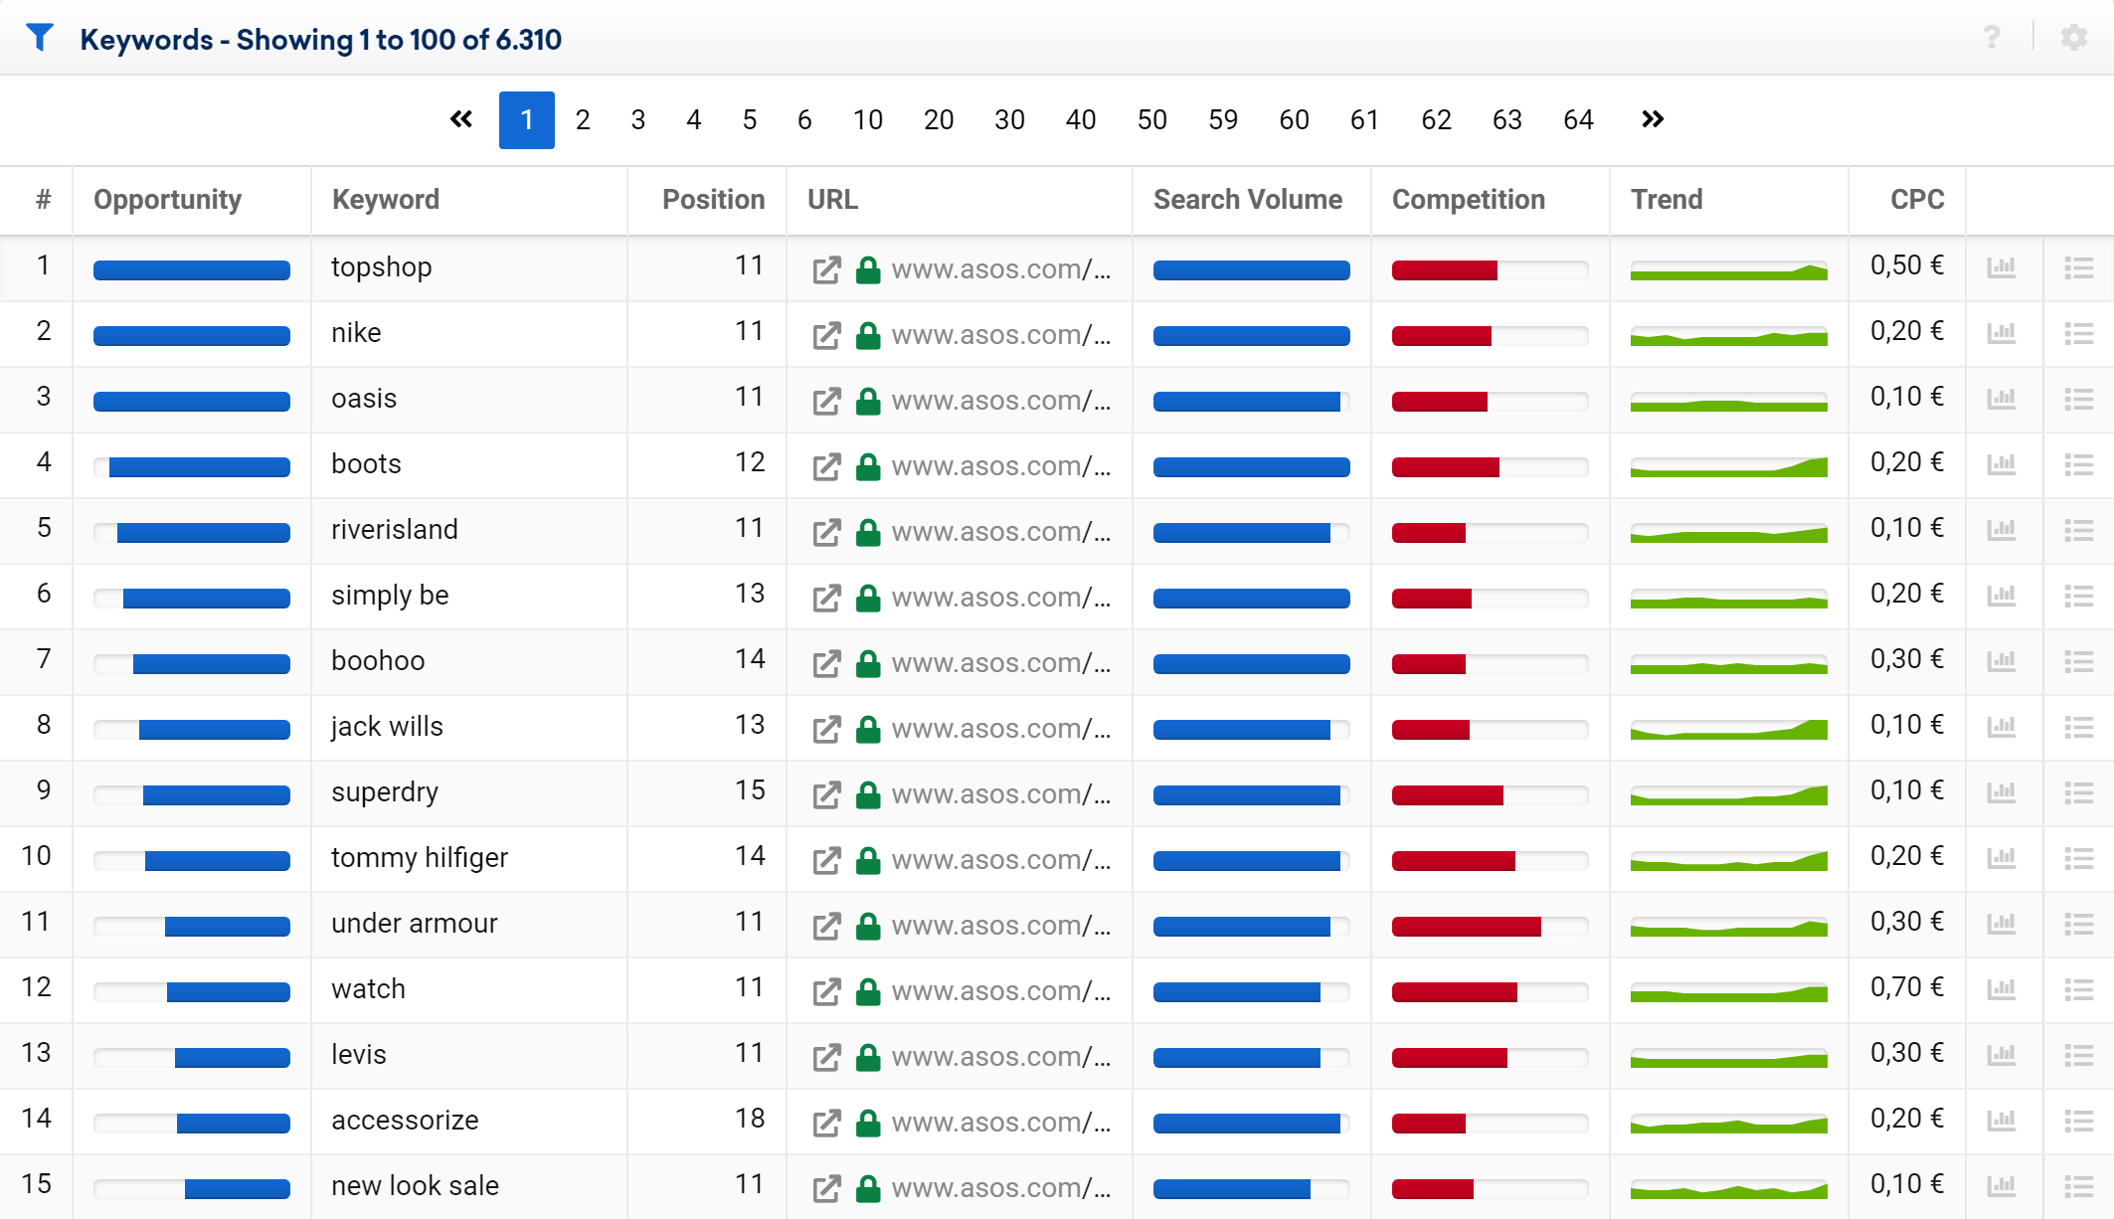Go to page 2
The image size is (2114, 1219).
click(x=583, y=120)
